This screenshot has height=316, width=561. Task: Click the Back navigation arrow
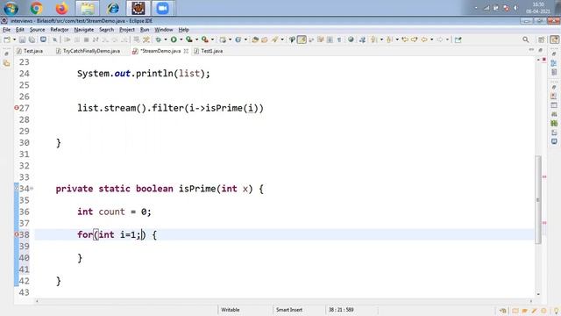(x=424, y=39)
